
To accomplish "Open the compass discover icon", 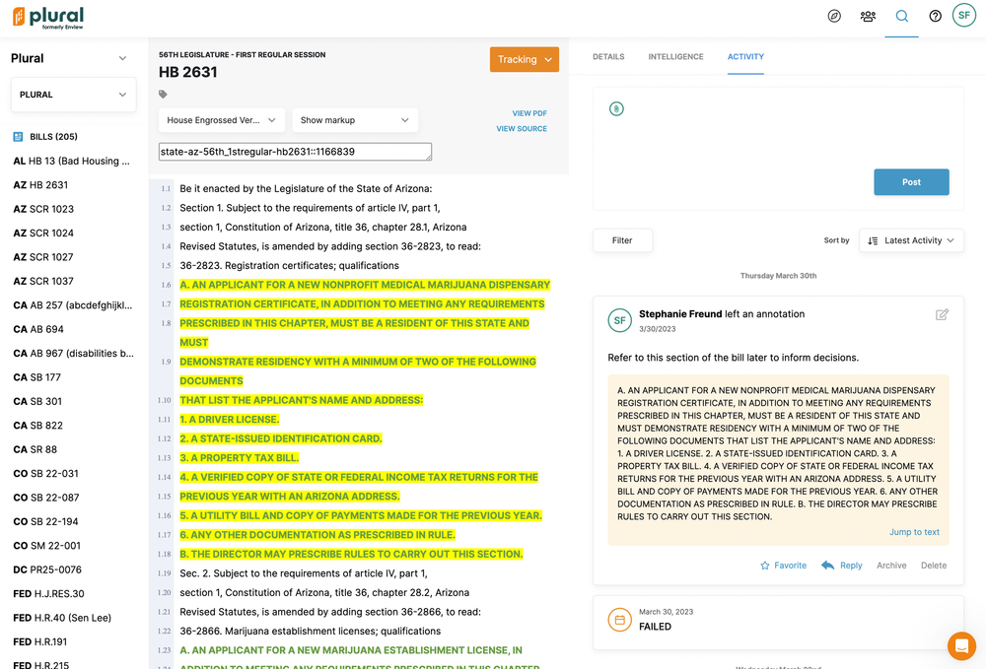I will [834, 17].
